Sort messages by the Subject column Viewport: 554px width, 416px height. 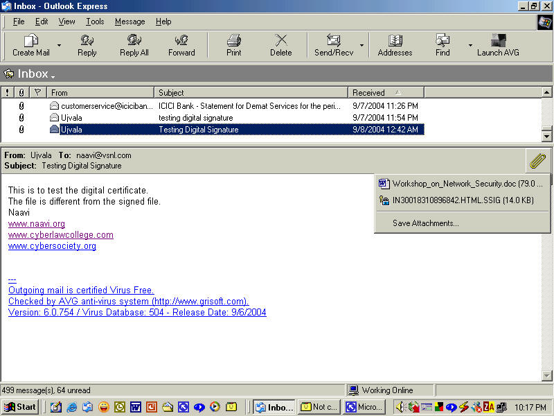[251, 93]
